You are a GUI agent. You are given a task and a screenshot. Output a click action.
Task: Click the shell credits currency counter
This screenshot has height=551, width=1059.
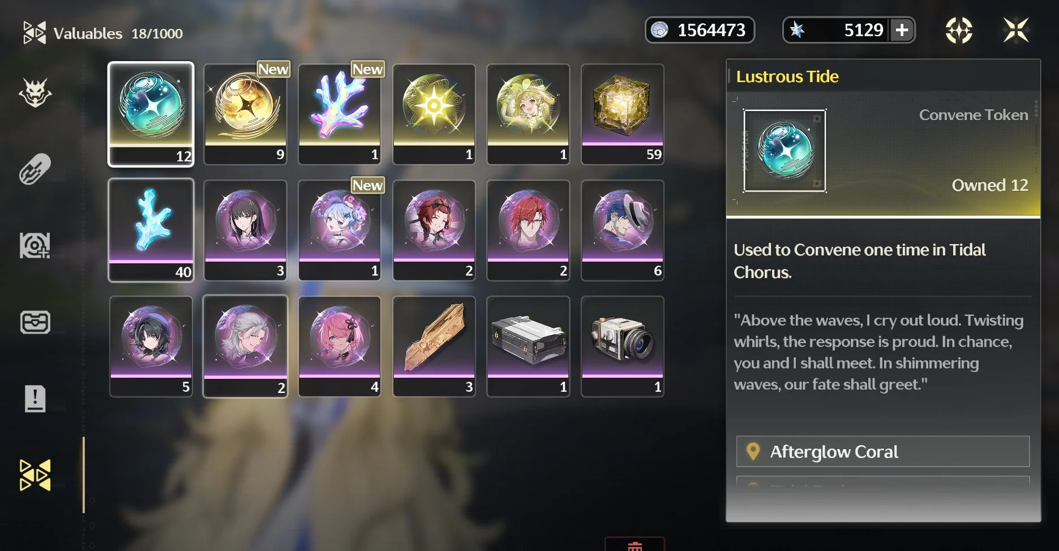pyautogui.click(x=700, y=30)
